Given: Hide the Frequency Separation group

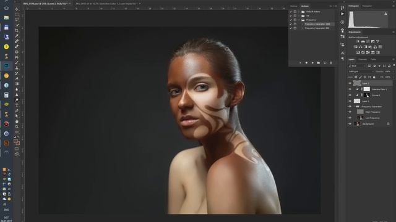Looking at the screenshot, I should [350, 107].
